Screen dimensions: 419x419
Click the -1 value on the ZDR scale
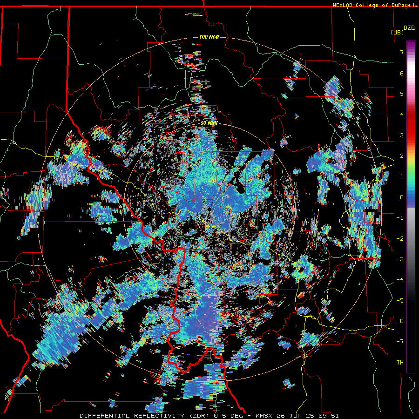(x=400, y=218)
